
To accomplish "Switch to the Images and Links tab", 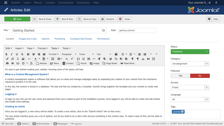I will click(x=28, y=39).
